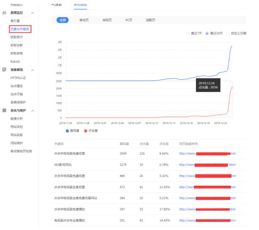Open the Robots sidebar item
Screen dimensions: 259x230
[x=16, y=61]
